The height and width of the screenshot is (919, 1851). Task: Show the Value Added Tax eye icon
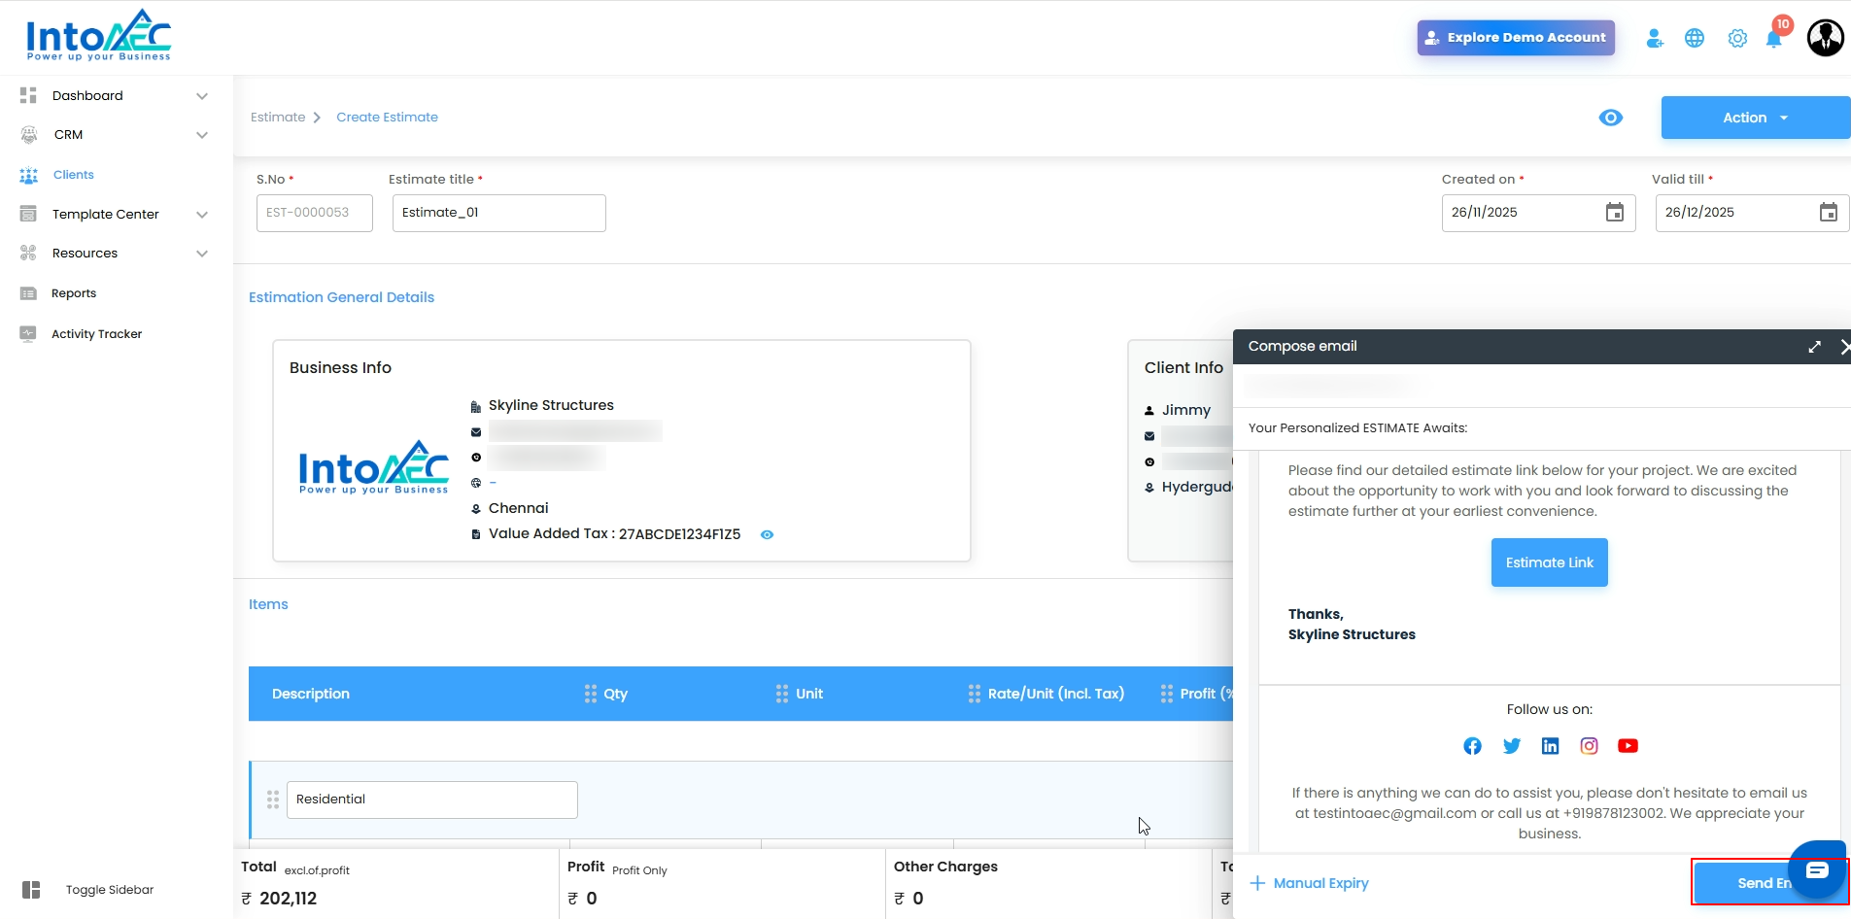(x=767, y=534)
